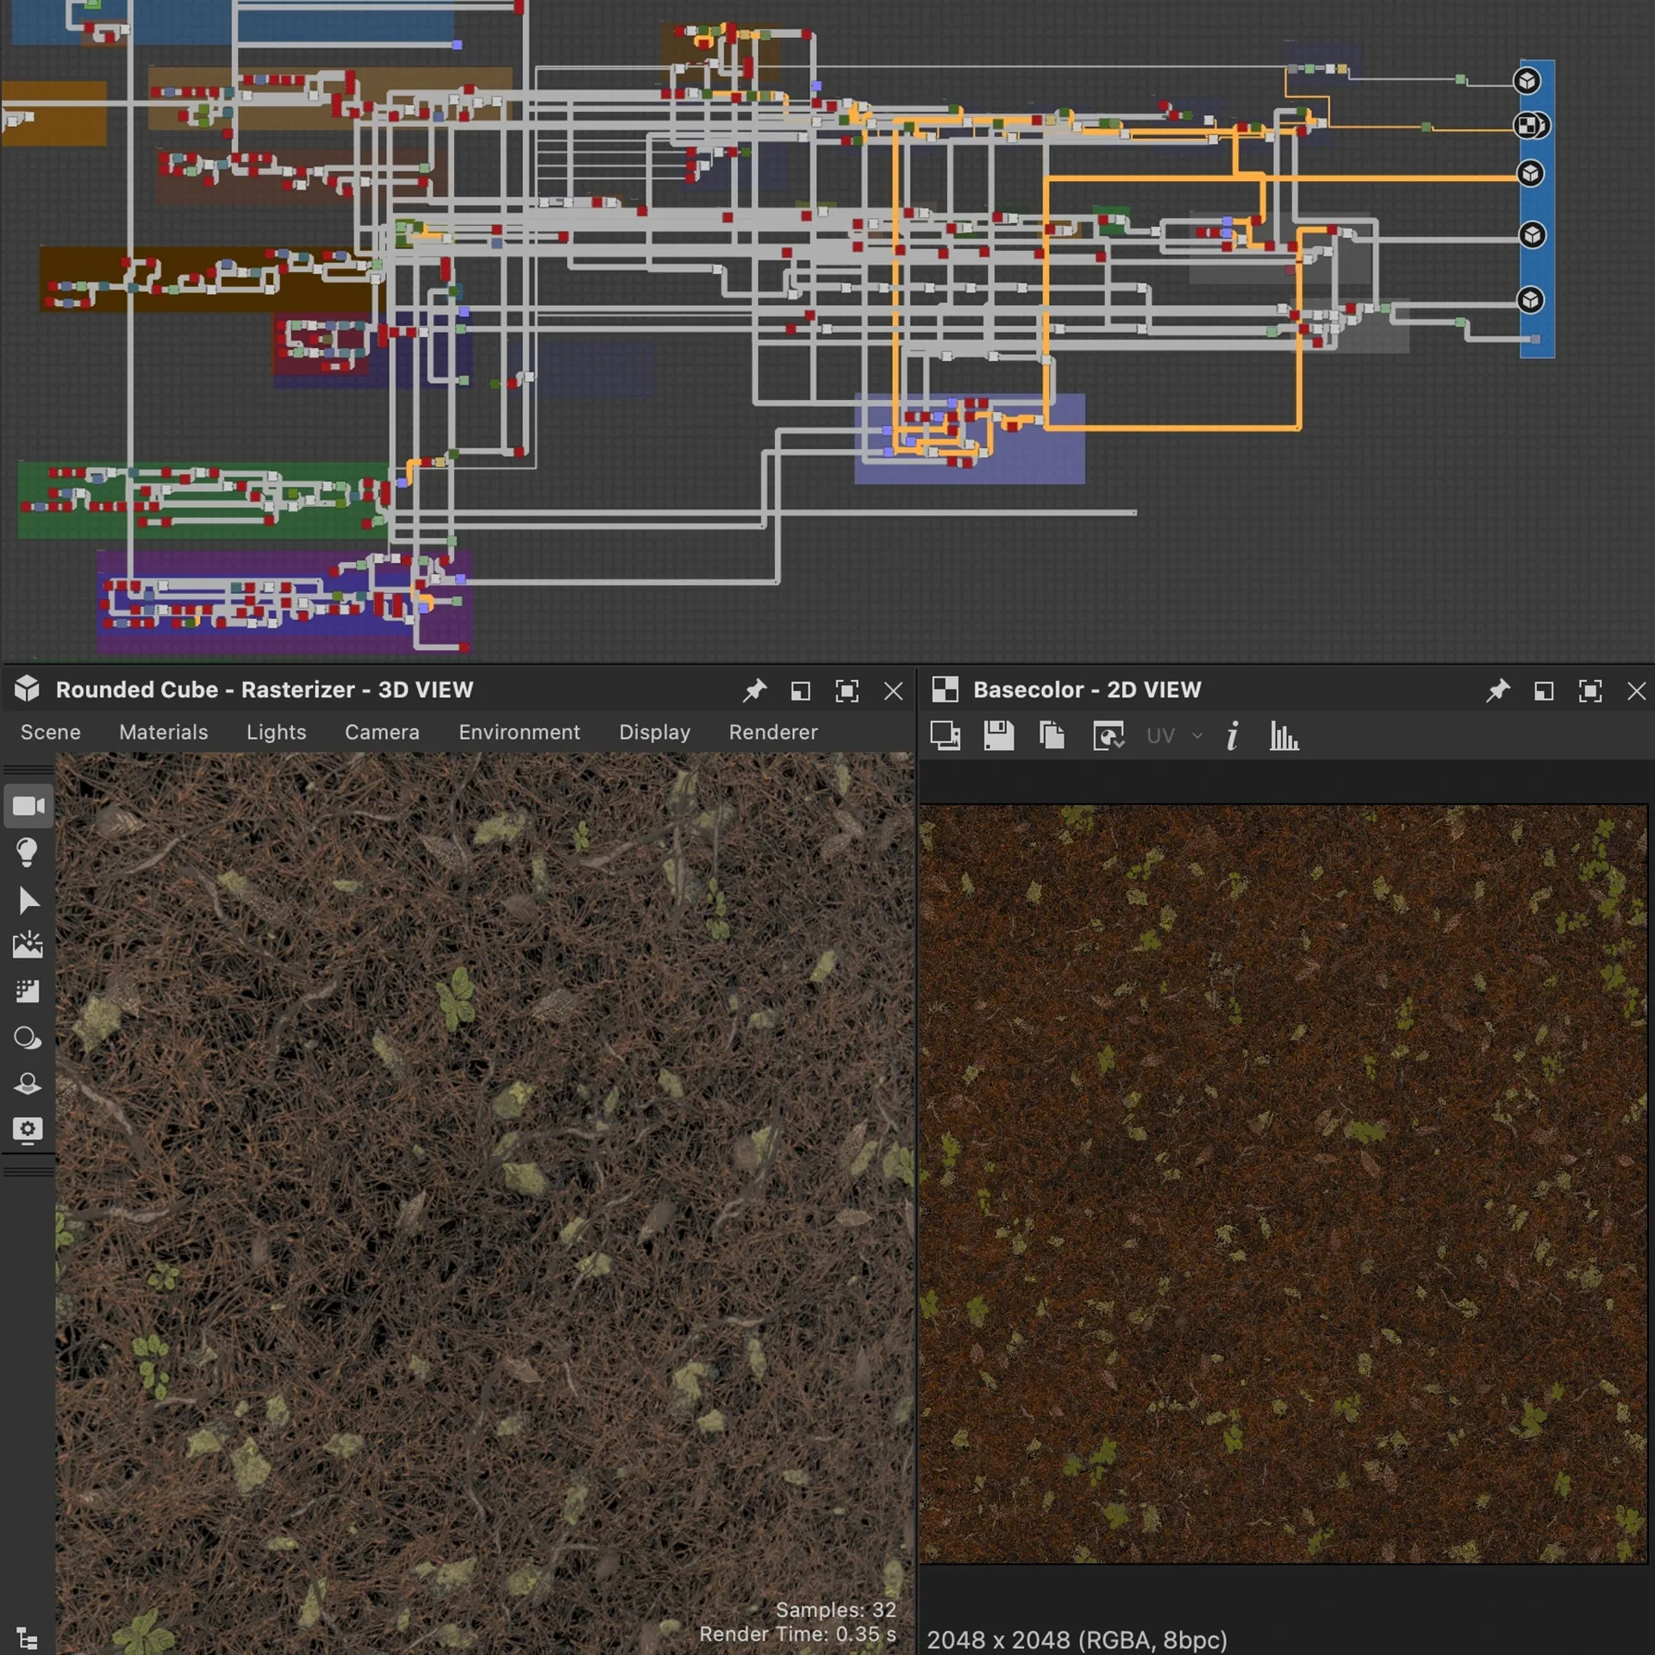The width and height of the screenshot is (1655, 1655).
Task: Click the 2048 x 2048 (RGBA, 8bpc) status text
Action: tap(1077, 1639)
